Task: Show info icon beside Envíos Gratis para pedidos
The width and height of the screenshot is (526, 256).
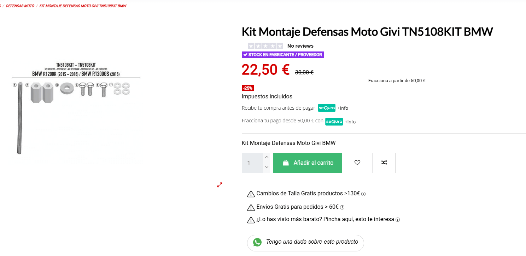Action: pos(342,207)
